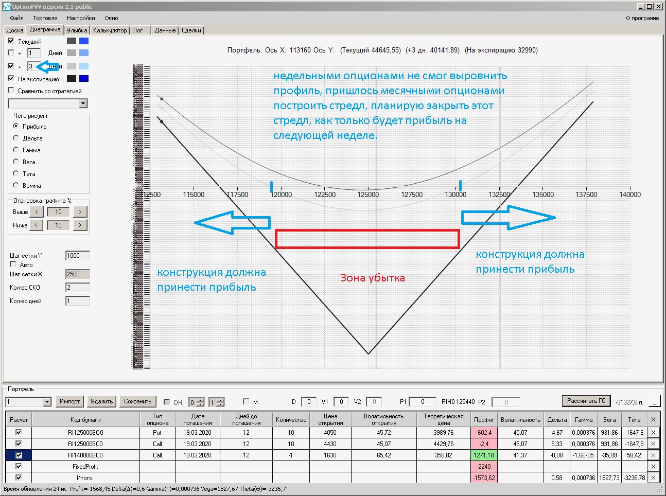666x496 pixels.
Task: Click the P1 value input field
Action: tap(423, 402)
